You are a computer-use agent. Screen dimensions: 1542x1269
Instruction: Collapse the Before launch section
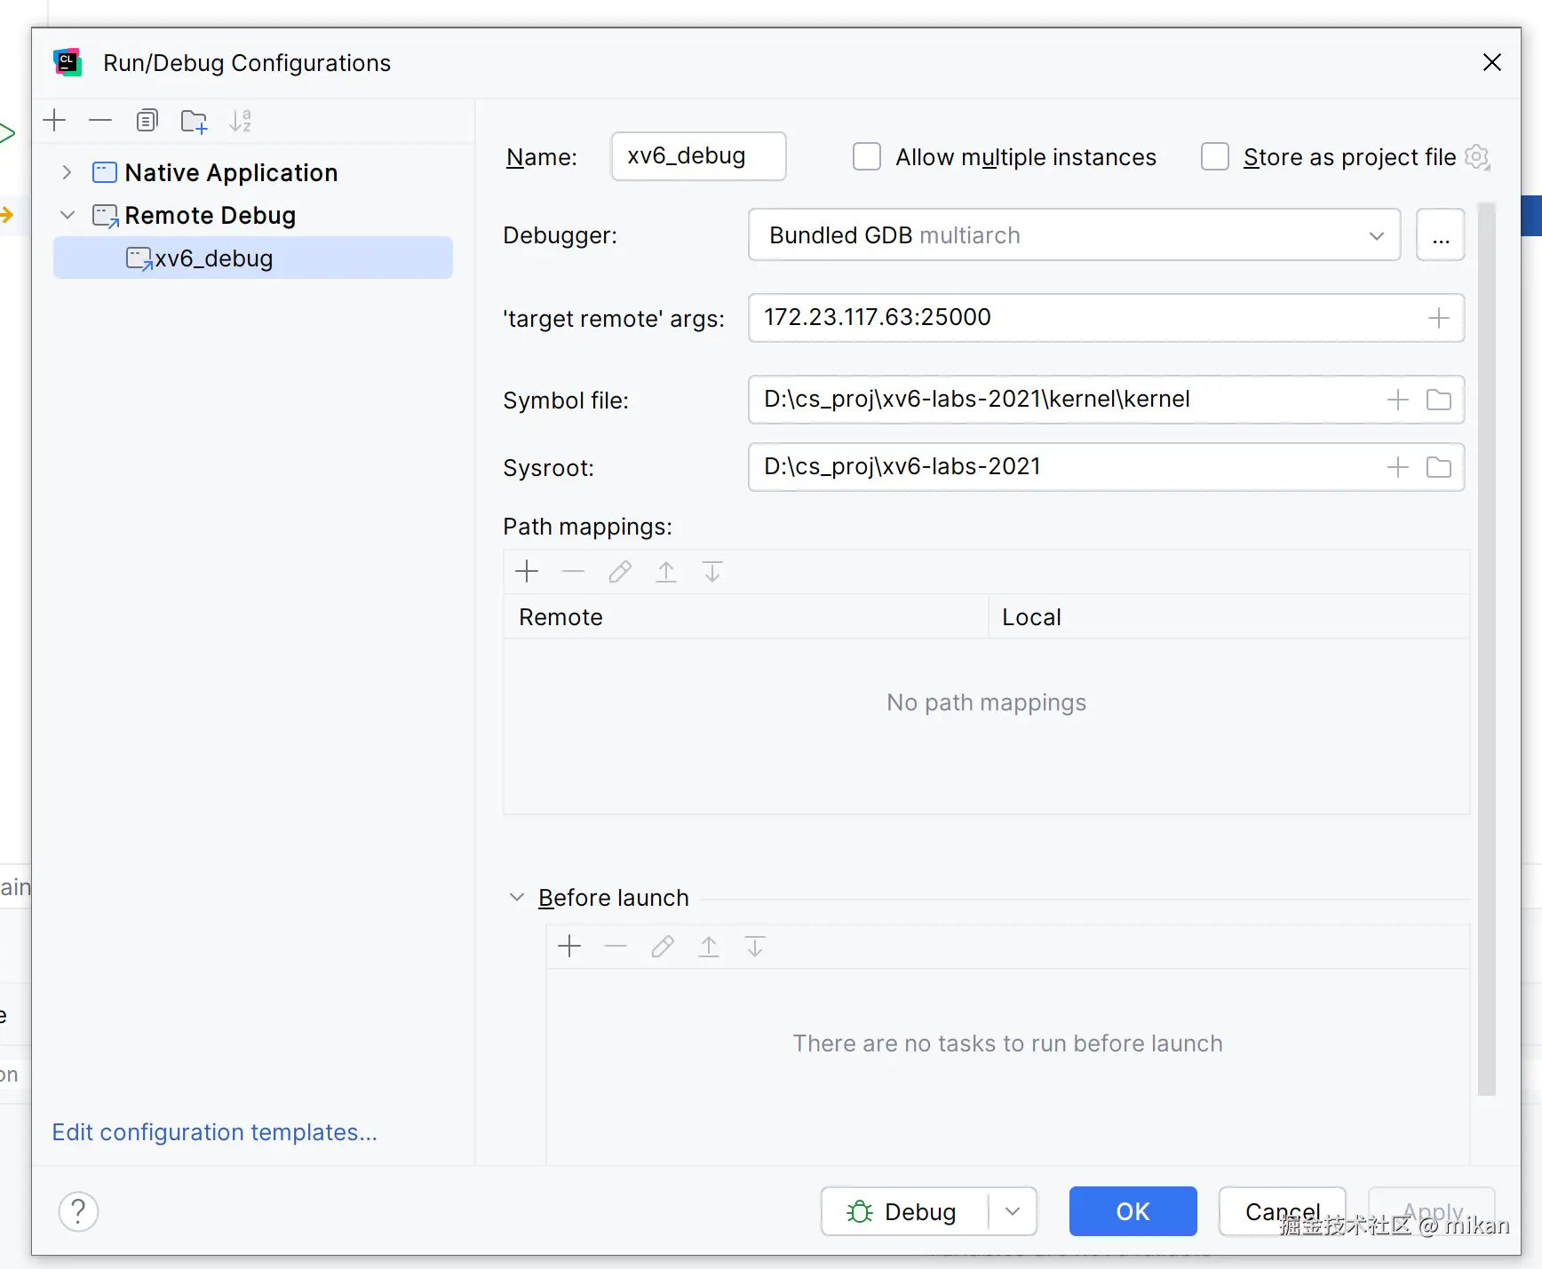coord(517,898)
